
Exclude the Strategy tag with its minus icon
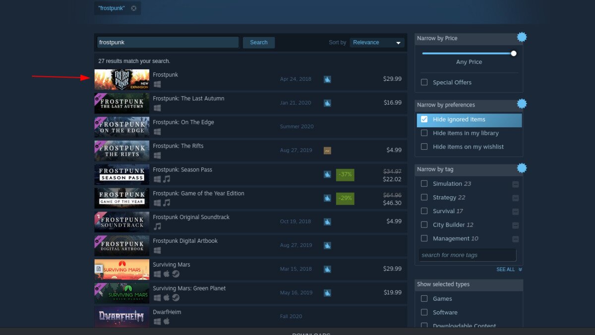(x=516, y=198)
